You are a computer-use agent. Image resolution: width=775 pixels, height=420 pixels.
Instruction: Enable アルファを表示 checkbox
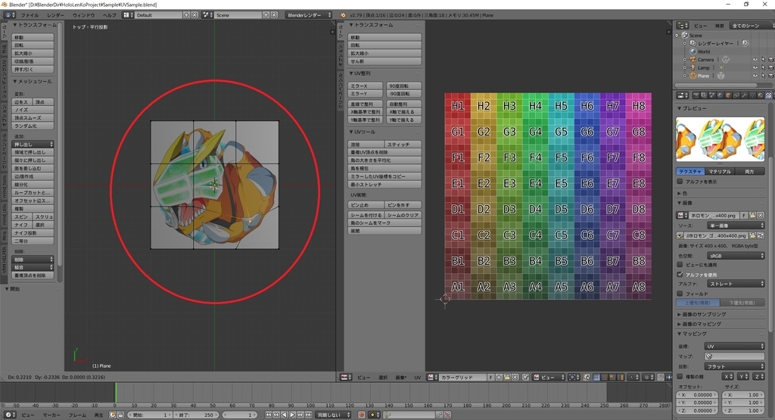click(680, 182)
